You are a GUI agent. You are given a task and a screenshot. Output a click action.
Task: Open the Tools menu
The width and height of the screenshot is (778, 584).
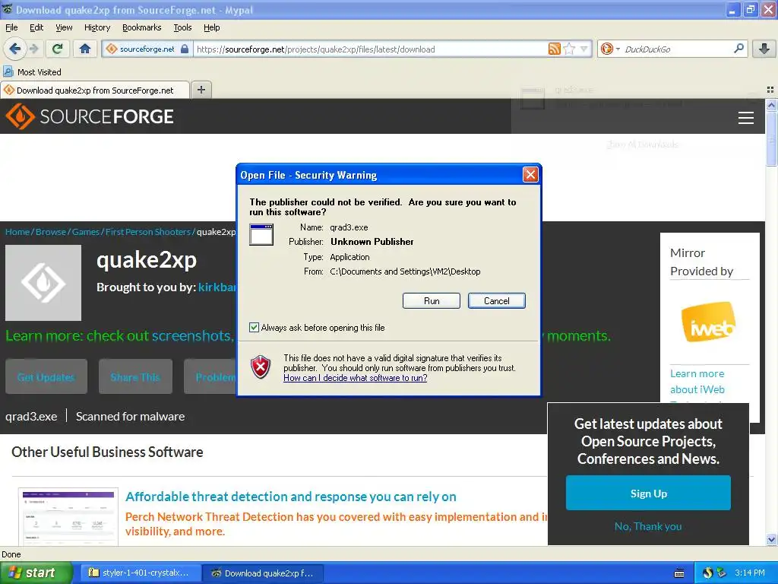[x=182, y=28]
